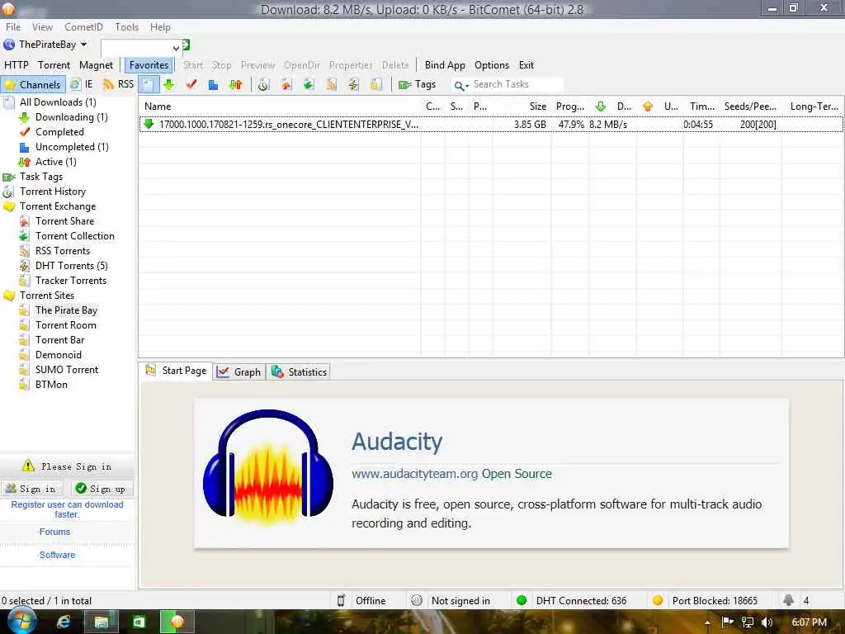Screen dimensions: 845x634
Task: Open SUMO Torrent site entry
Action: click(x=67, y=370)
